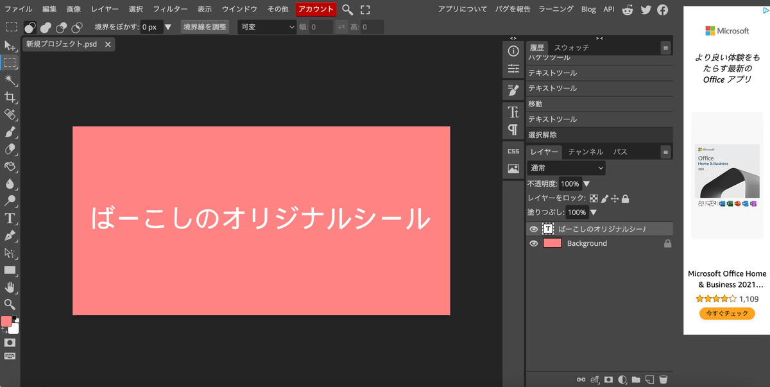Hide the Background layer via eye icon
The image size is (770, 387).
tap(533, 243)
